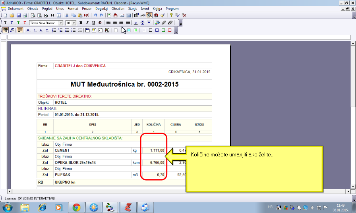
Task: Click the broom cleanup icon
Action: 163,15
